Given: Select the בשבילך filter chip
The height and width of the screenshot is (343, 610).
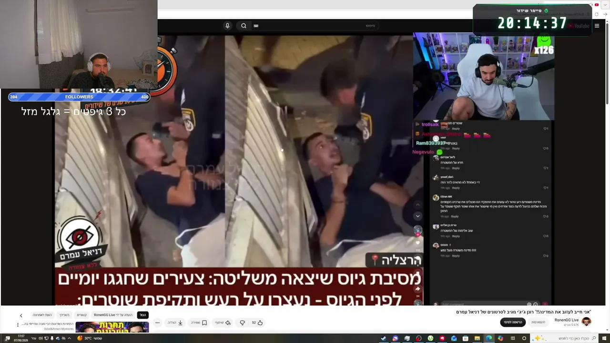Looking at the screenshot, I should (64, 315).
